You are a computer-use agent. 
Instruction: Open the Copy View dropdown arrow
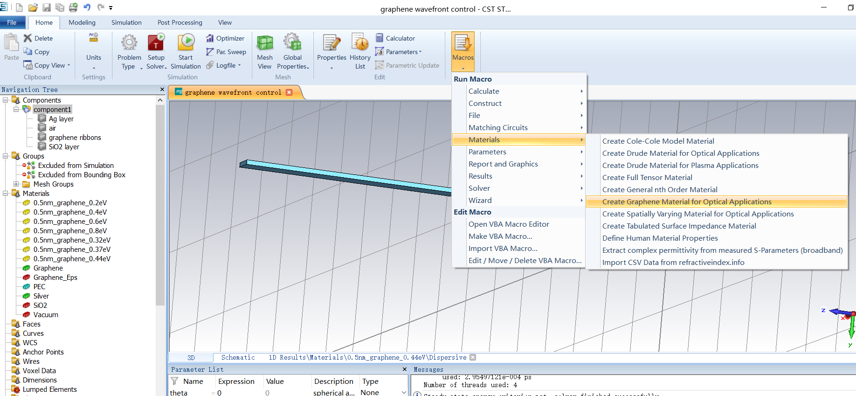(69, 65)
